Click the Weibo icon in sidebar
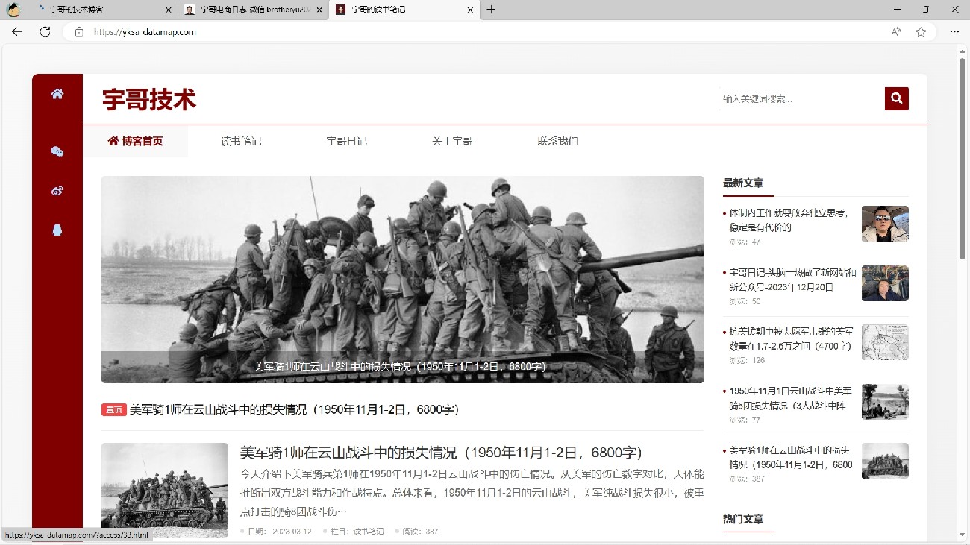 (x=57, y=191)
